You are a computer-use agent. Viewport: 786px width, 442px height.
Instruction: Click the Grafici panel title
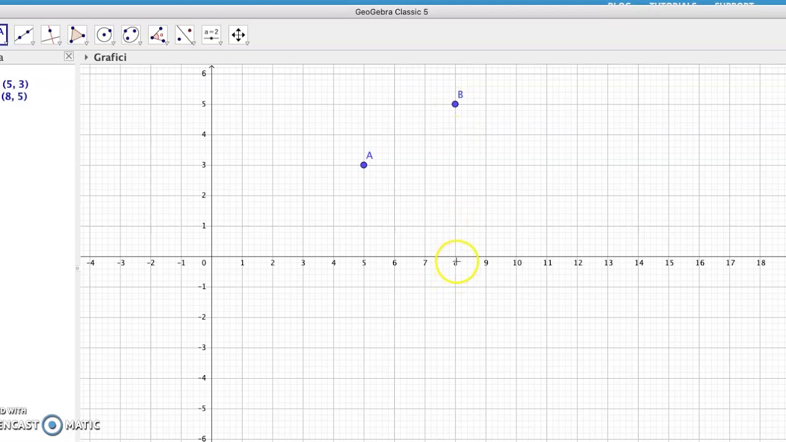pyautogui.click(x=110, y=57)
